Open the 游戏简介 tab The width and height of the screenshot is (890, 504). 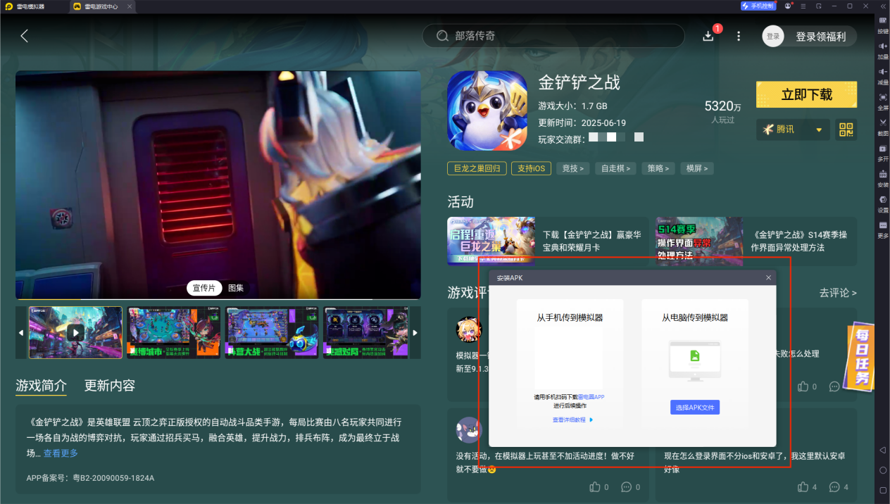tap(42, 386)
